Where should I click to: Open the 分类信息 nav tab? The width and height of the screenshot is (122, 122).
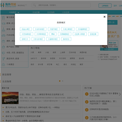(x=66, y=12)
